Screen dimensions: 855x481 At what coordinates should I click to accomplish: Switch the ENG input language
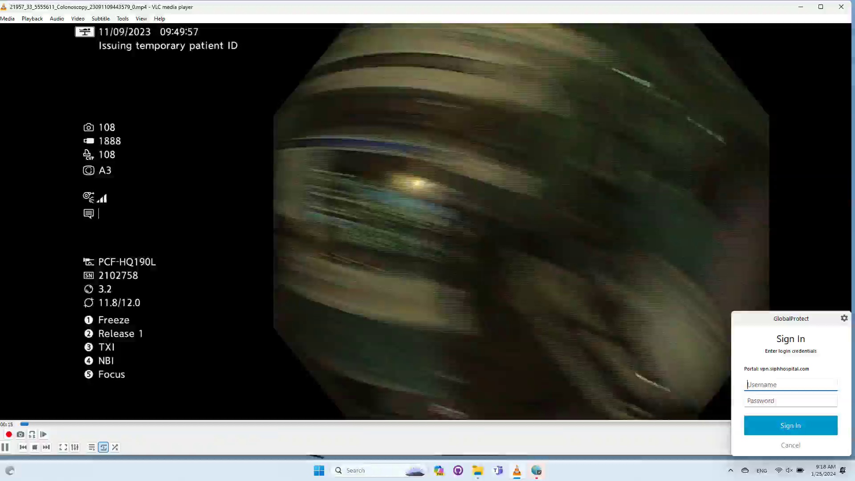[761, 471]
